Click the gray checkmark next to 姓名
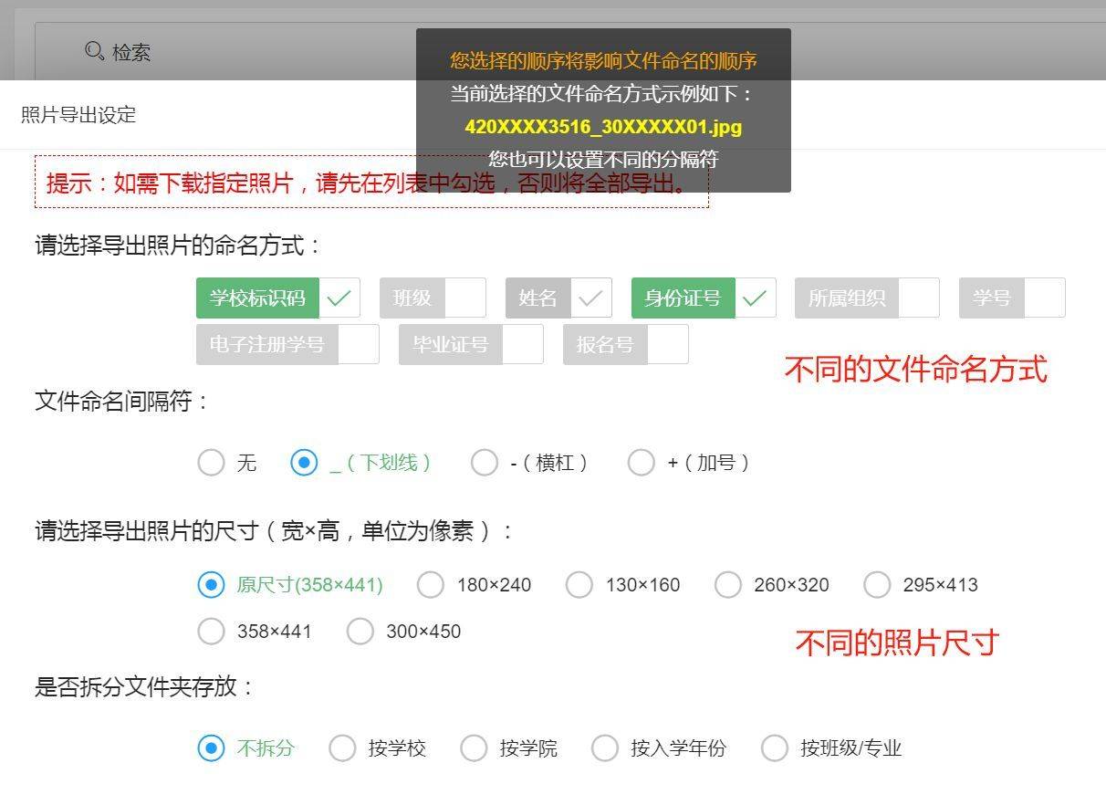This screenshot has width=1106, height=805. pos(590,298)
